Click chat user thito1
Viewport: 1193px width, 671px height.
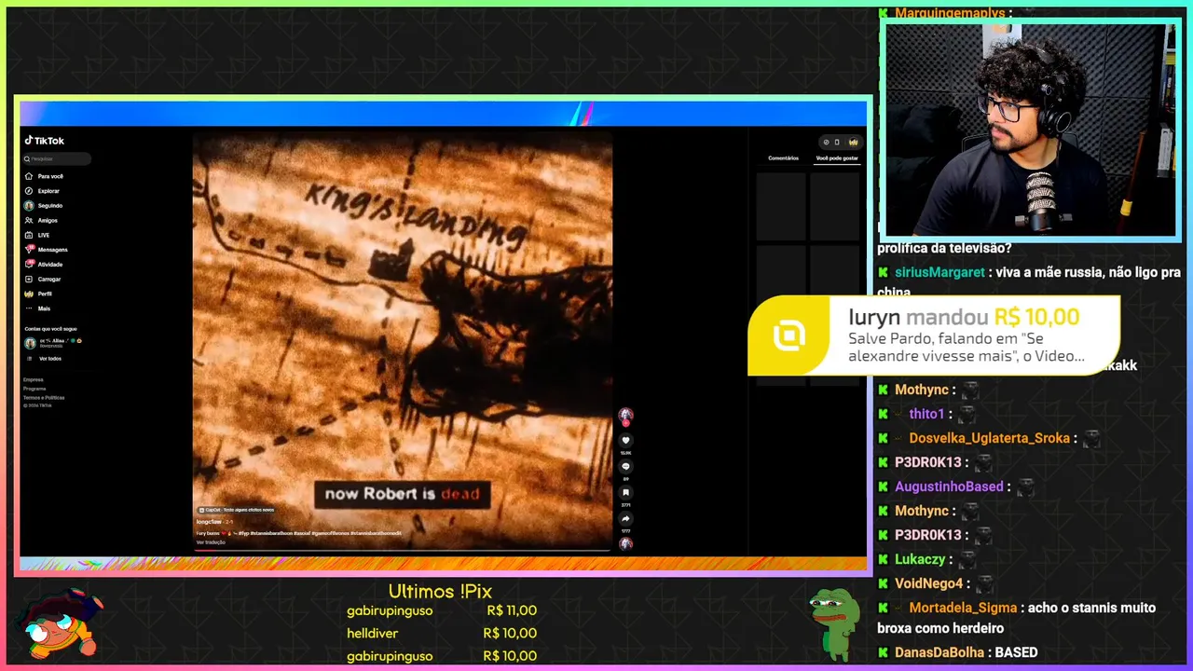click(926, 414)
